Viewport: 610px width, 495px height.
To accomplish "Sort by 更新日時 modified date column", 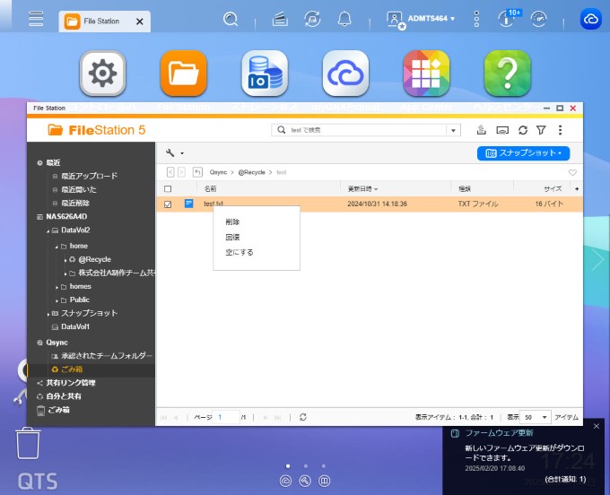I will [x=362, y=189].
